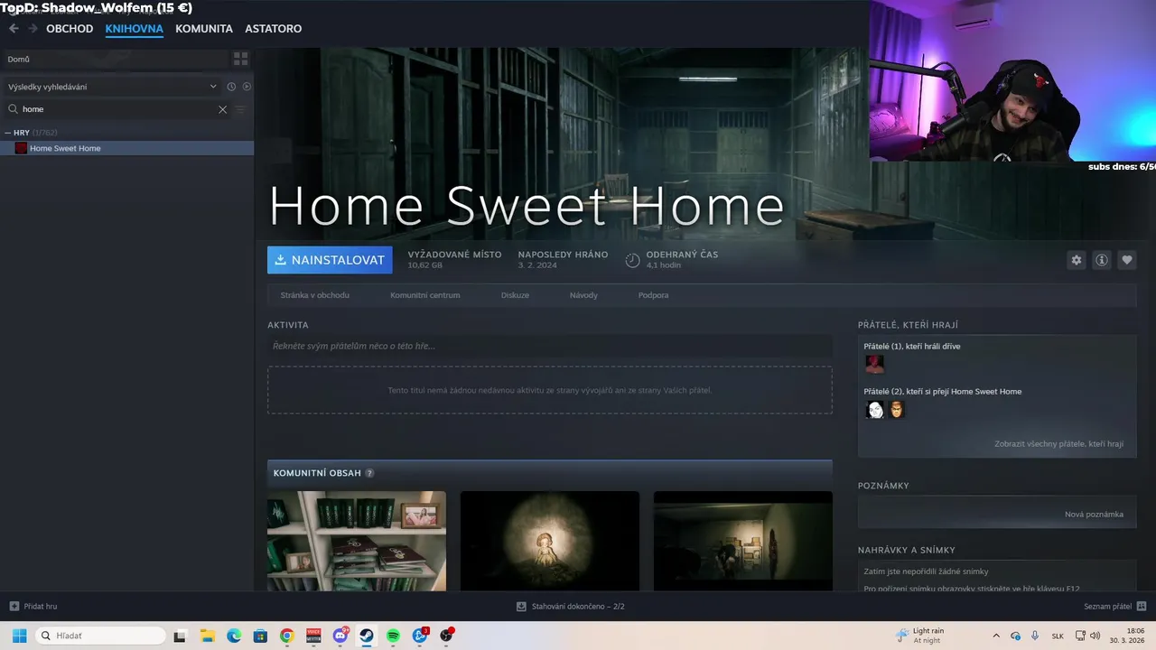Viewport: 1156px width, 650px height.
Task: Open the Komunitní centrum tab
Action: [424, 295]
